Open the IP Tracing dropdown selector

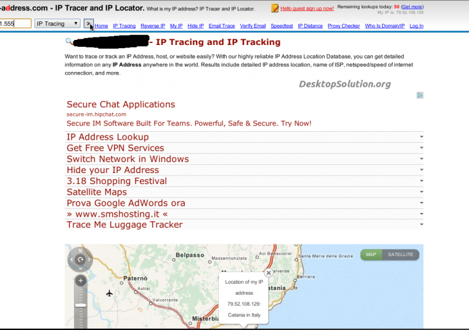(57, 24)
